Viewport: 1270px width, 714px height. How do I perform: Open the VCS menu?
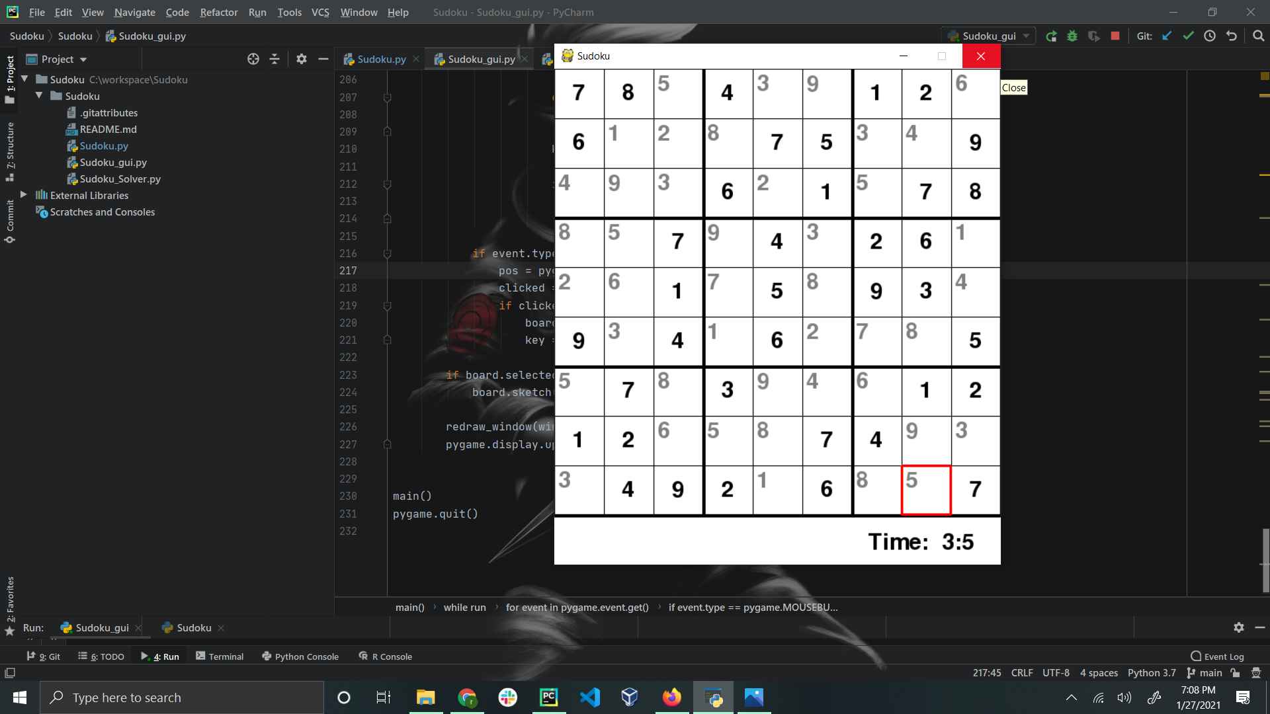tap(320, 12)
